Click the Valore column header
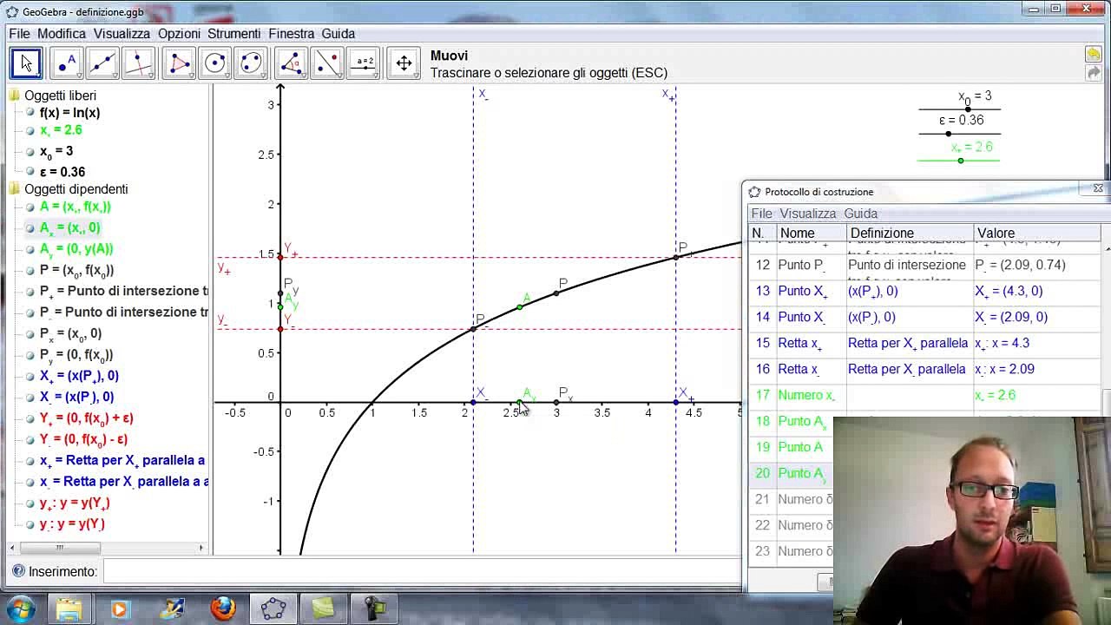This screenshot has width=1111, height=625. pos(996,234)
